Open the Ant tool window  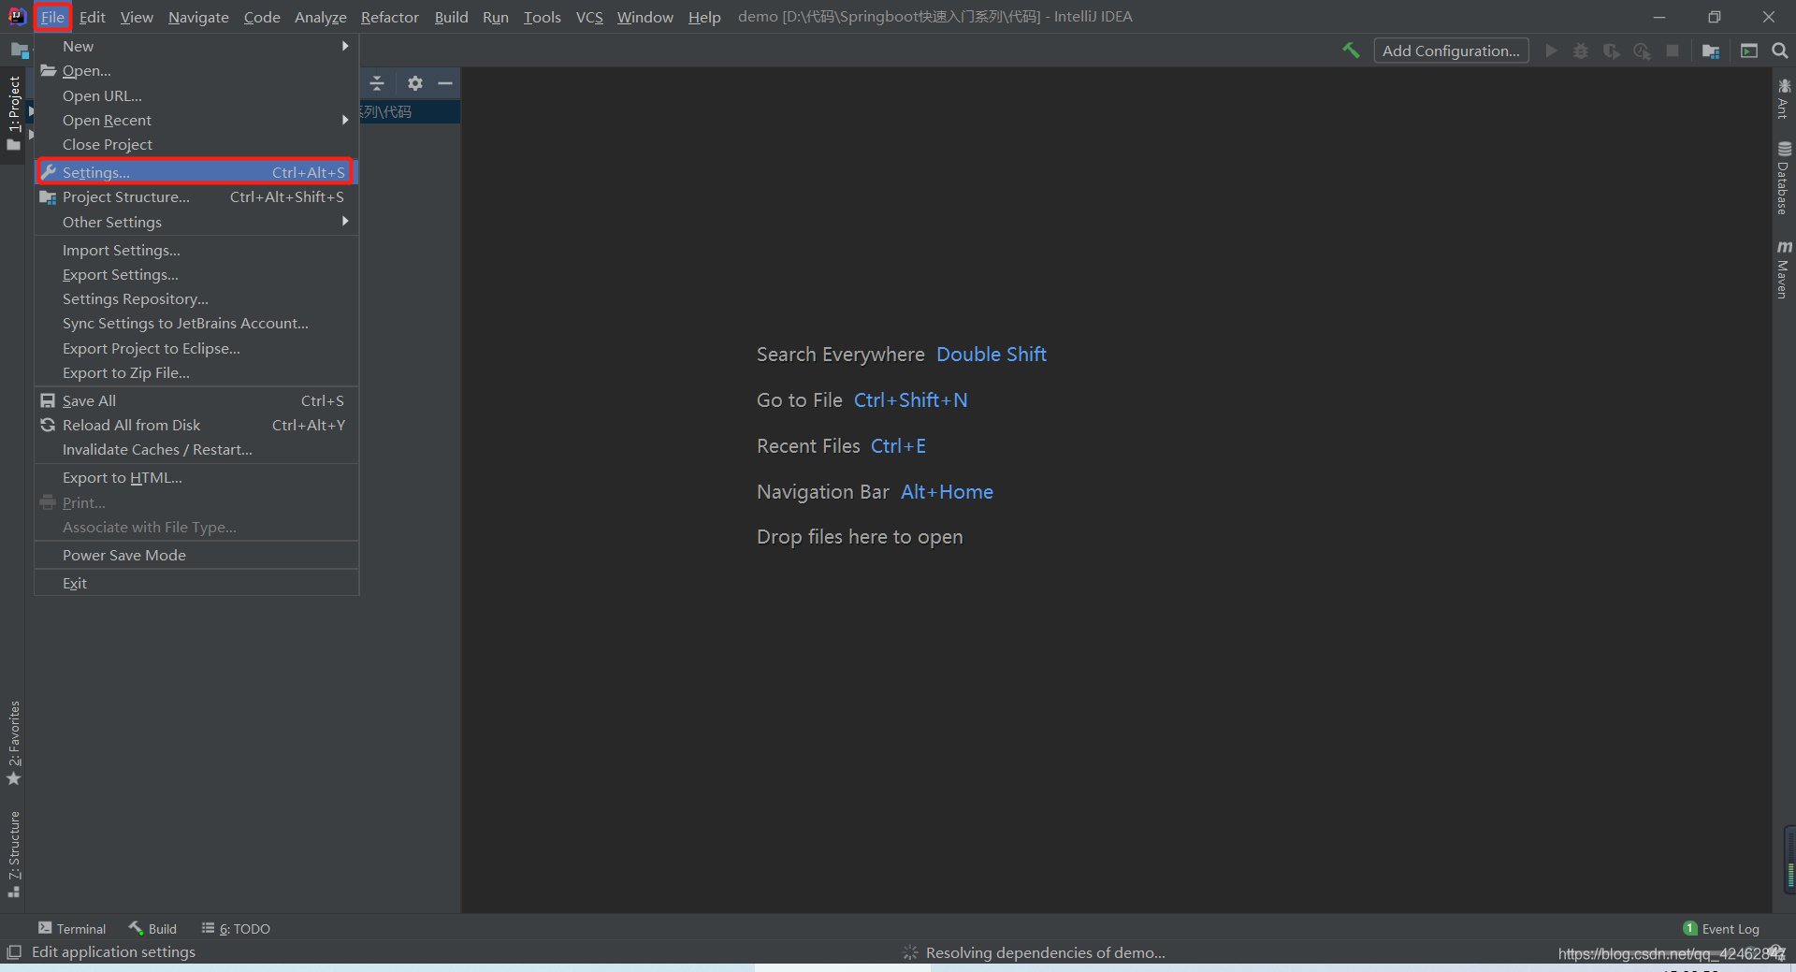click(1784, 99)
